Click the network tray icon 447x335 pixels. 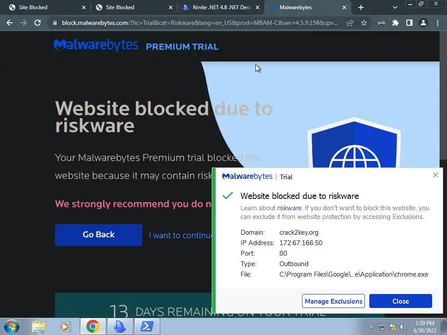tap(382, 327)
